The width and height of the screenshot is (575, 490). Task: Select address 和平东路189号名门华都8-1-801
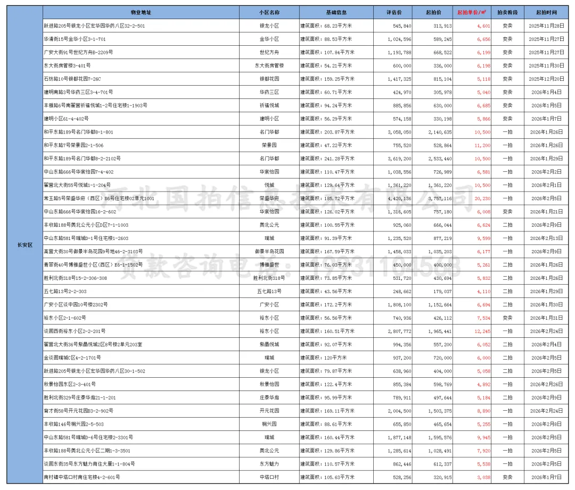78,132
